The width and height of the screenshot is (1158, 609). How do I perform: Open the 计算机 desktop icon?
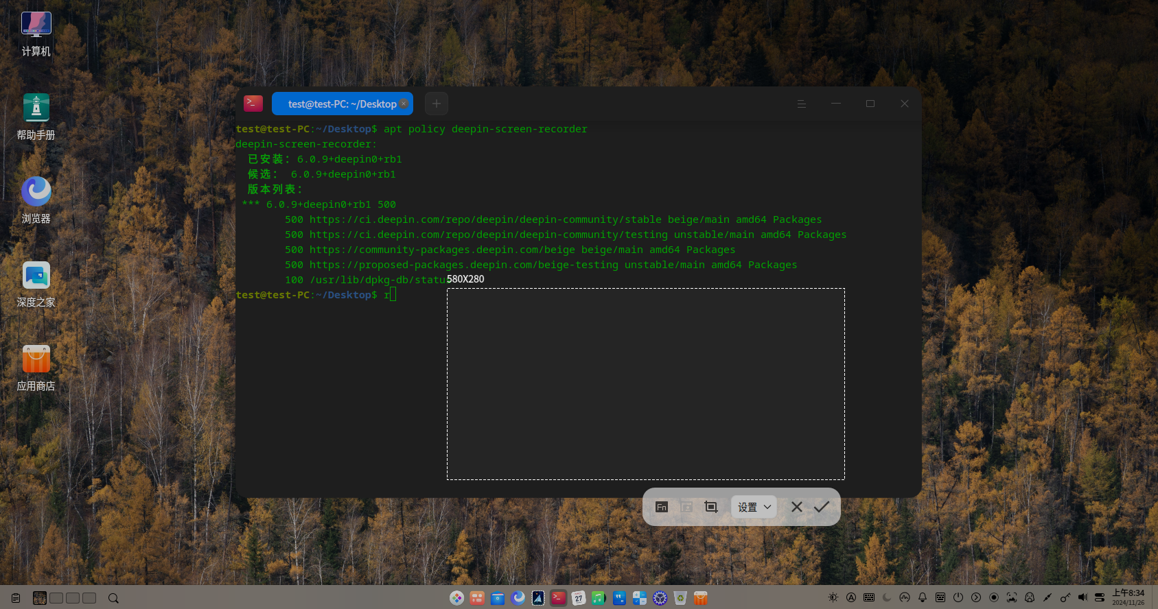pos(36,34)
